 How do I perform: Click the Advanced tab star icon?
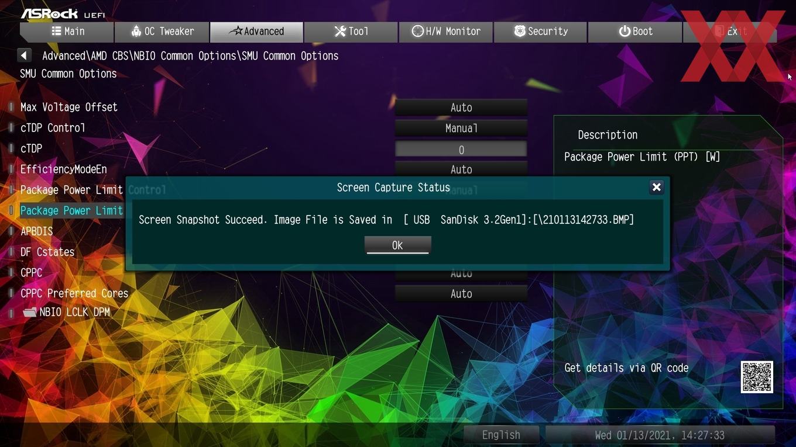pos(235,31)
